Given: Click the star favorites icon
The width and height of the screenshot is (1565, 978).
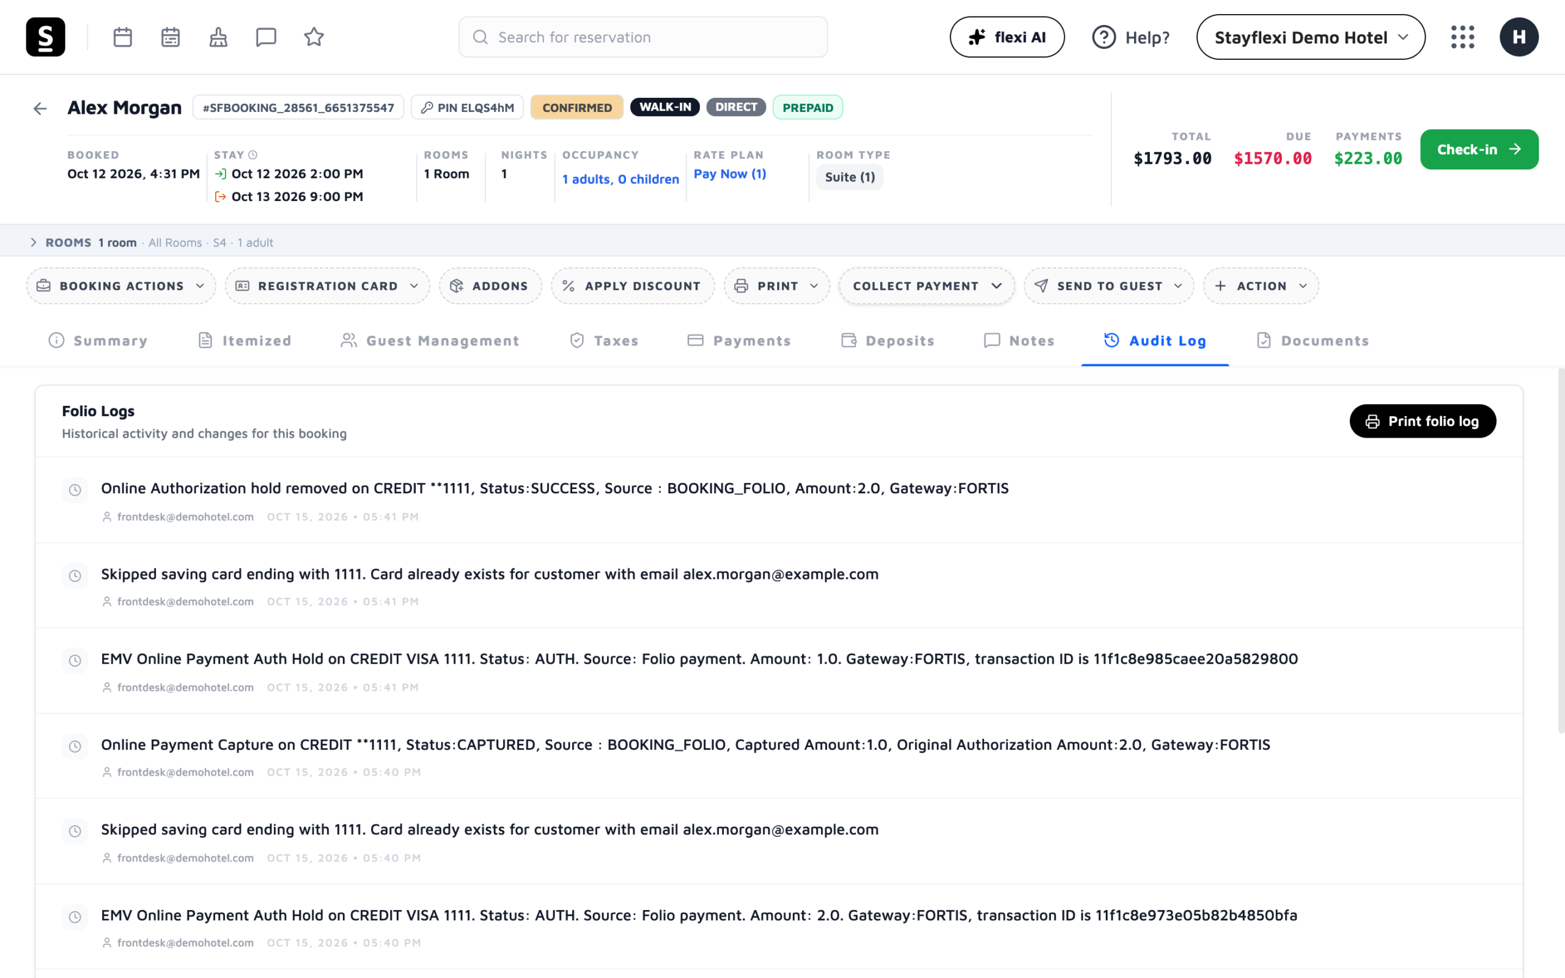Looking at the screenshot, I should tap(314, 37).
